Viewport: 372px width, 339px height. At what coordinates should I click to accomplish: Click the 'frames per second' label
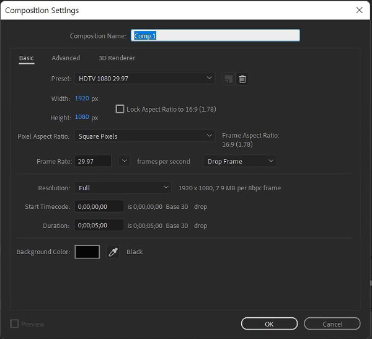[x=164, y=162]
